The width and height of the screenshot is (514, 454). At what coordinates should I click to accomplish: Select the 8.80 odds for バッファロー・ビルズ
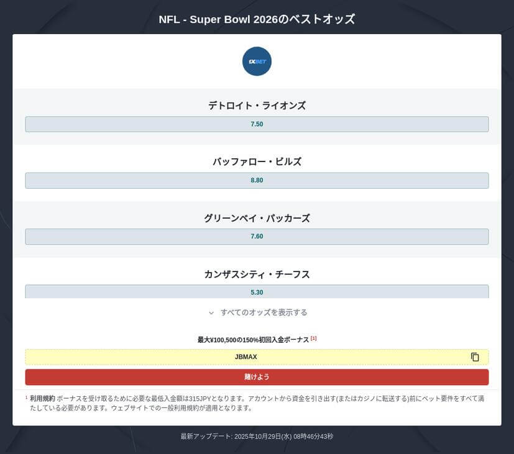point(257,180)
